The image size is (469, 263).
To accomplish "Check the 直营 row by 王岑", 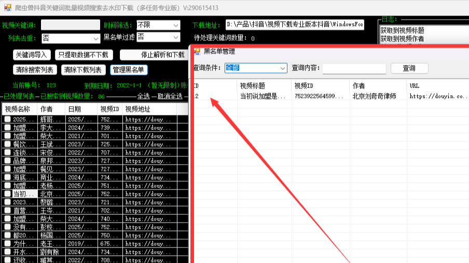I will tap(7, 211).
